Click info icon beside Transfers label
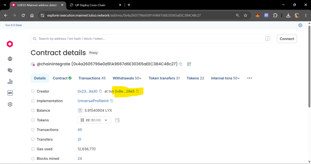The image size is (311, 164). (x=33, y=139)
